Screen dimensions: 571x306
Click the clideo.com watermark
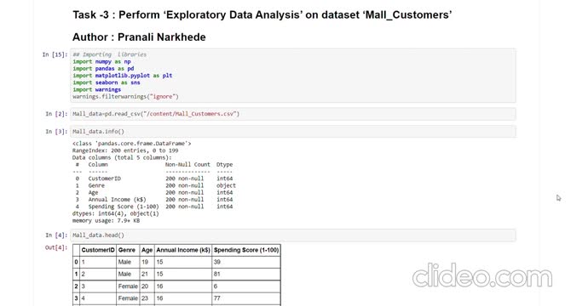[482, 276]
